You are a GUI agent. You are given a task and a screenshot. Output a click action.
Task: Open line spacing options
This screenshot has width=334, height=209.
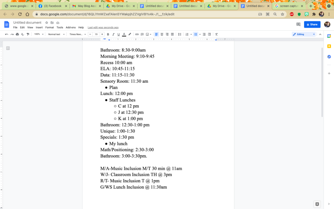point(179,34)
